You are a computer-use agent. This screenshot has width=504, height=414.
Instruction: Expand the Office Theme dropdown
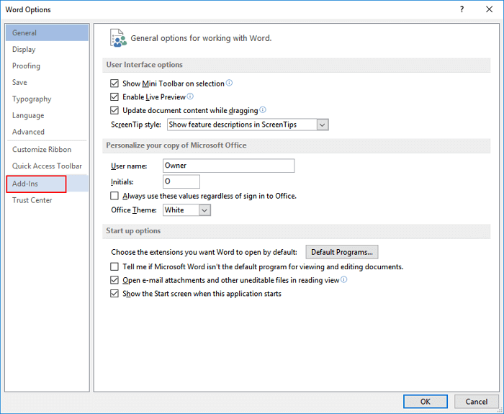click(x=204, y=210)
